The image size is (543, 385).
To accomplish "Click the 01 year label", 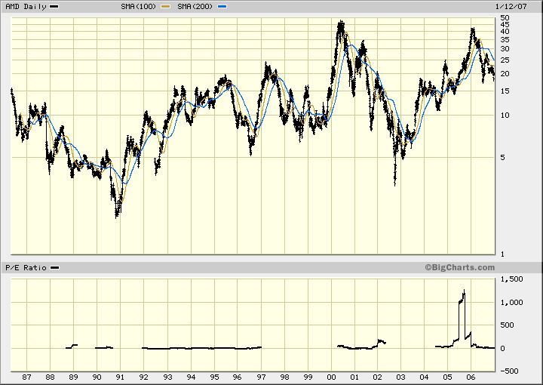I will pyautogui.click(x=354, y=377).
